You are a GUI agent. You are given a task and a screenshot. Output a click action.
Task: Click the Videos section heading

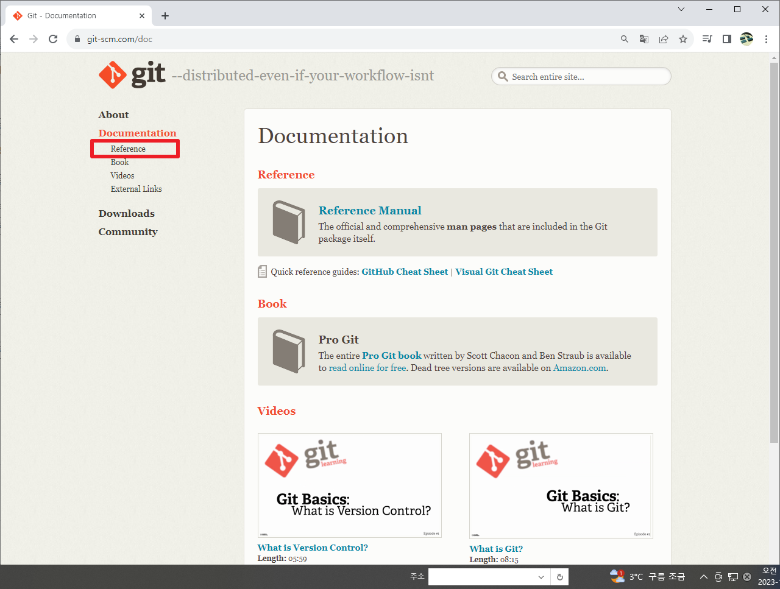(276, 411)
